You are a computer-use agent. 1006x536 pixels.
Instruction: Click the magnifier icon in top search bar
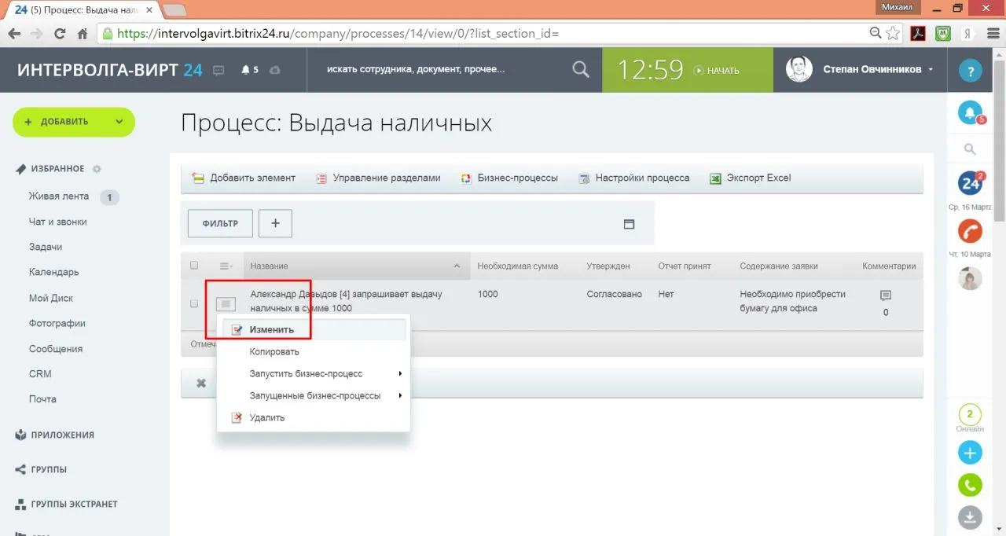(x=580, y=70)
